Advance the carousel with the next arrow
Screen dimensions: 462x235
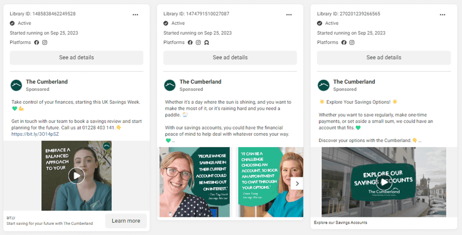297,183
